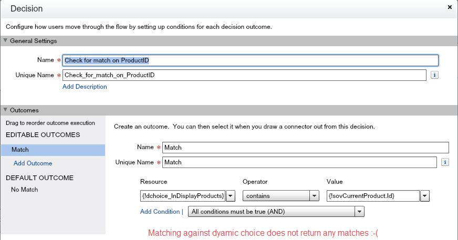Open the 'All conditions must be true' dropdown

pyautogui.click(x=359, y=211)
